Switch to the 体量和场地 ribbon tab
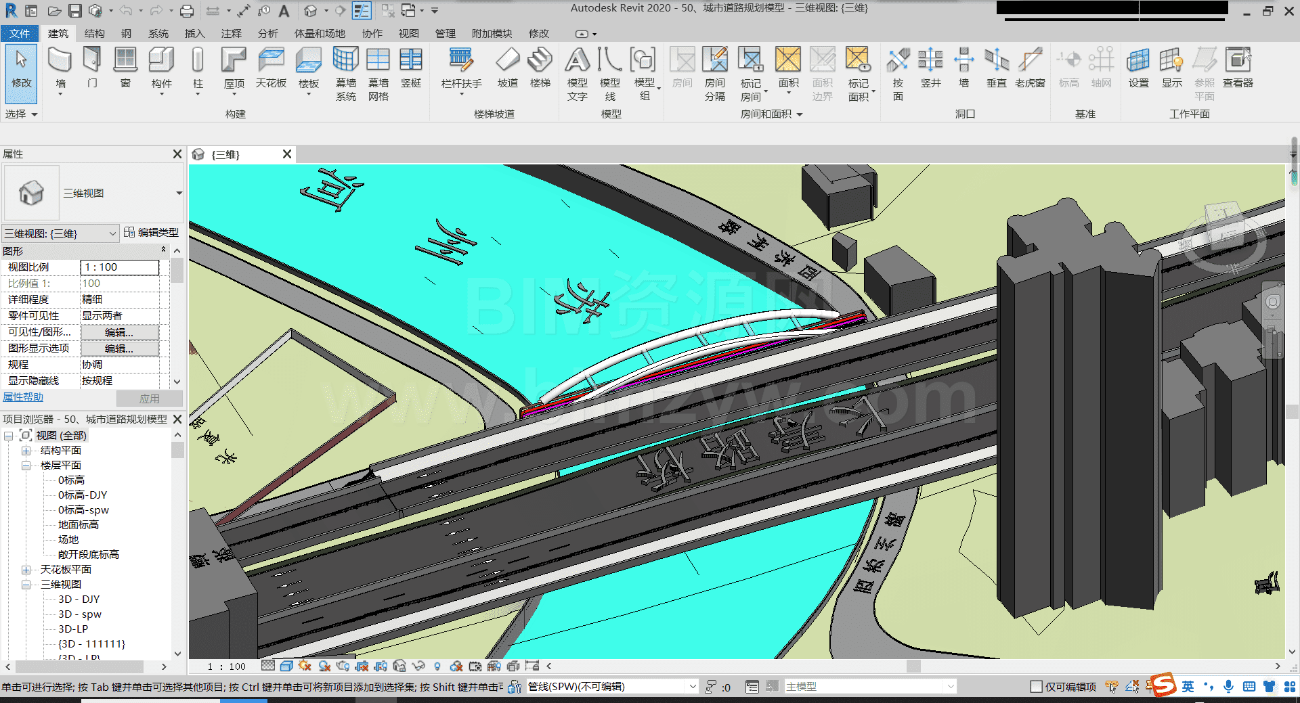1300x703 pixels. point(320,33)
